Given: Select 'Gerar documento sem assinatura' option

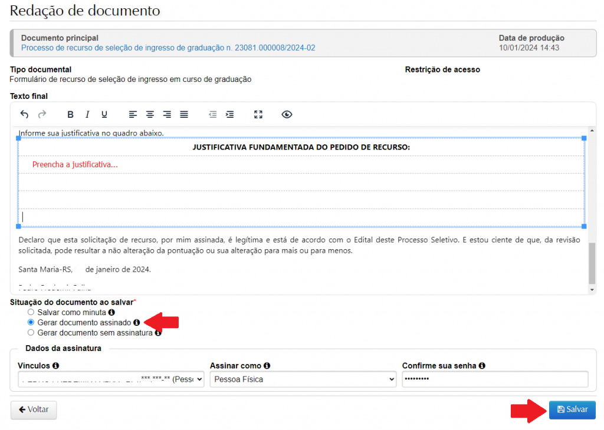Looking at the screenshot, I should (x=31, y=333).
